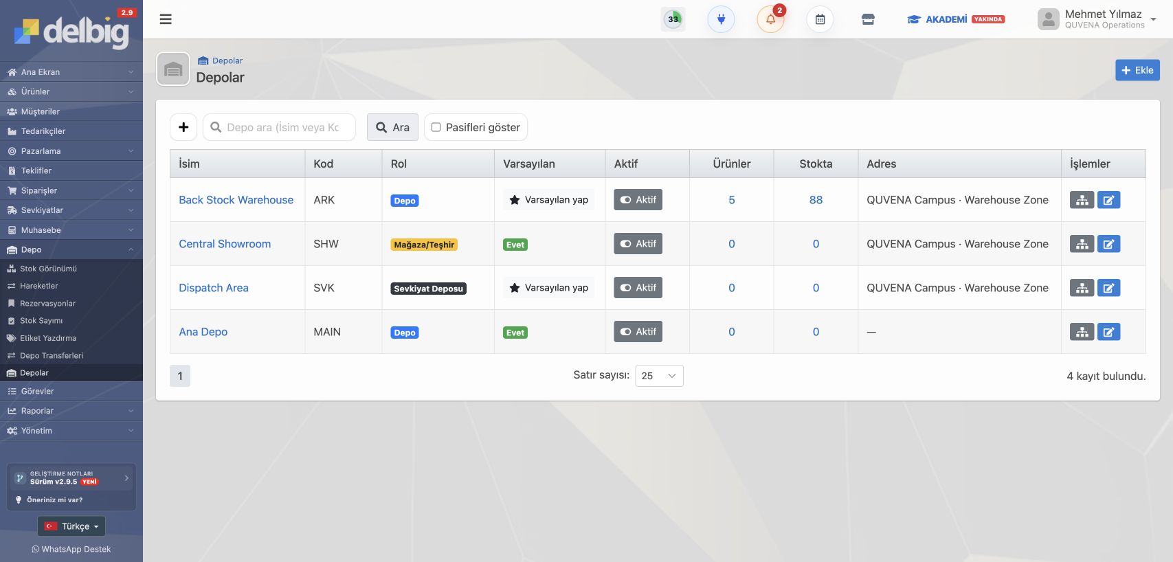Open the store icon in header
The image size is (1173, 562).
click(868, 19)
